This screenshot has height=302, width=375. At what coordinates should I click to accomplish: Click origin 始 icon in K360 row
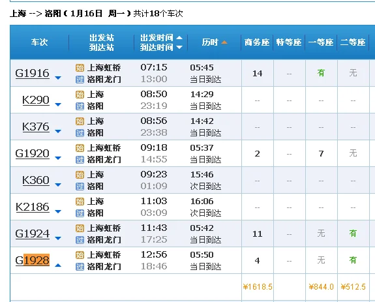[x=80, y=175]
